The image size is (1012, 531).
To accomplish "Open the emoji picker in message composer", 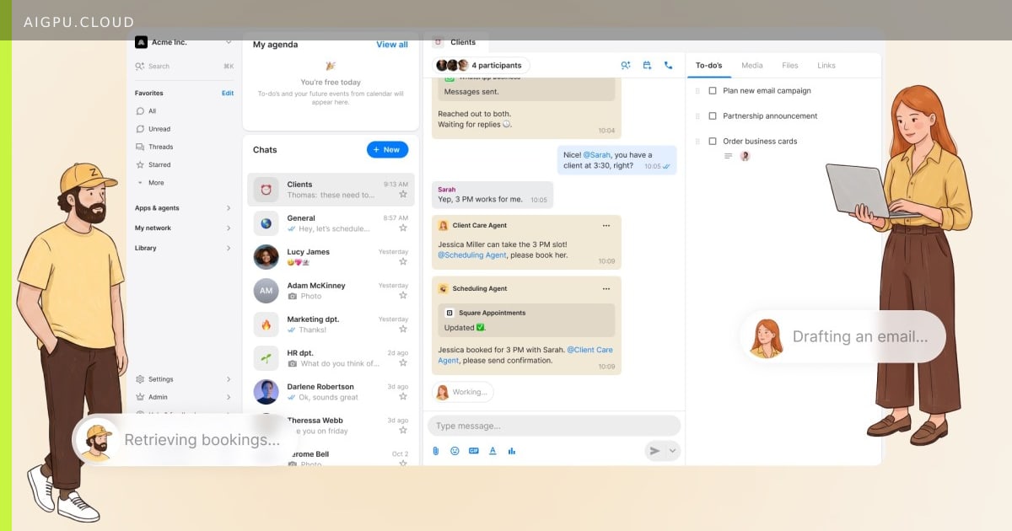I will pyautogui.click(x=455, y=451).
